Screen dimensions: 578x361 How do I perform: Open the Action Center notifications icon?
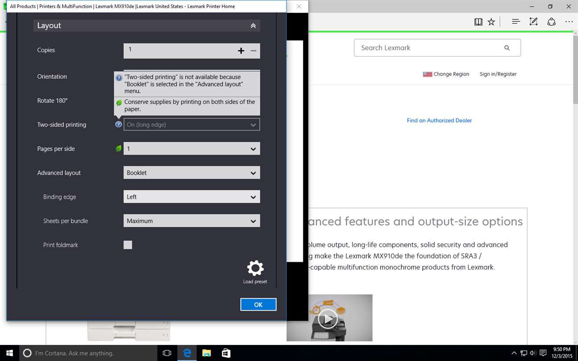(x=543, y=353)
